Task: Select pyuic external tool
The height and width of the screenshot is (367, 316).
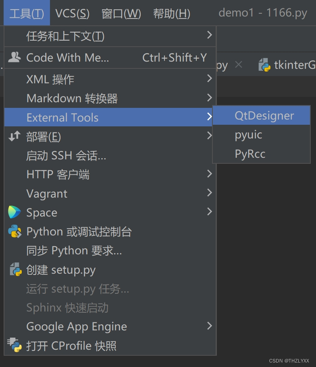Action: pos(248,135)
